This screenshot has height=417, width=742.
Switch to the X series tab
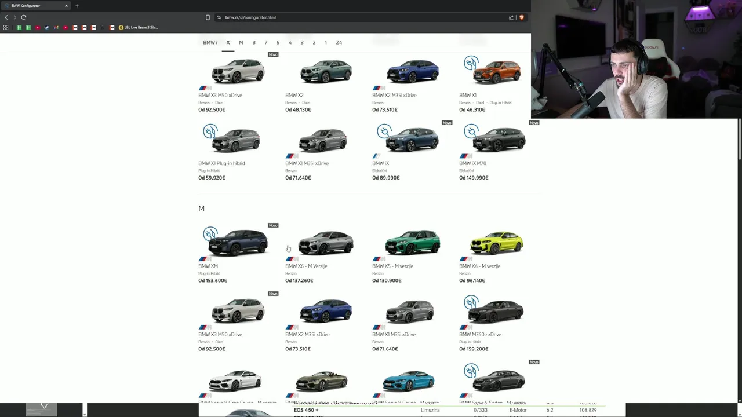[228, 42]
